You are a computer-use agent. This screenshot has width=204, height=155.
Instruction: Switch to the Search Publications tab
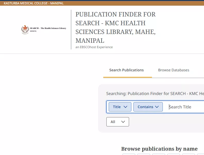click(126, 70)
